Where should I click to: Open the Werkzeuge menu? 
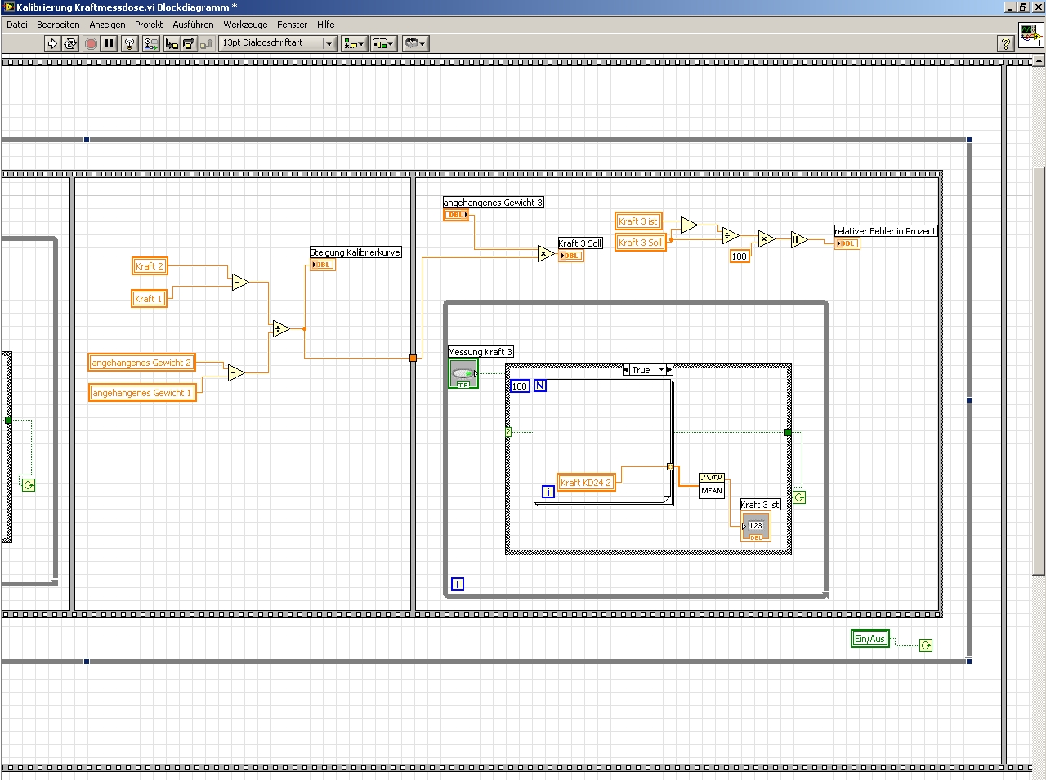(245, 25)
